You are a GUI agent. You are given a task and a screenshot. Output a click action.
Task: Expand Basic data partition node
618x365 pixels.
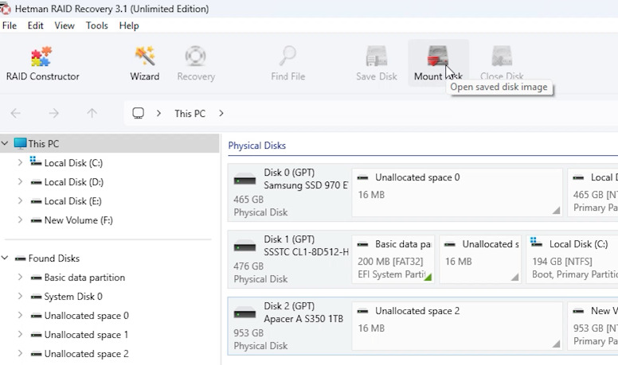(20, 278)
